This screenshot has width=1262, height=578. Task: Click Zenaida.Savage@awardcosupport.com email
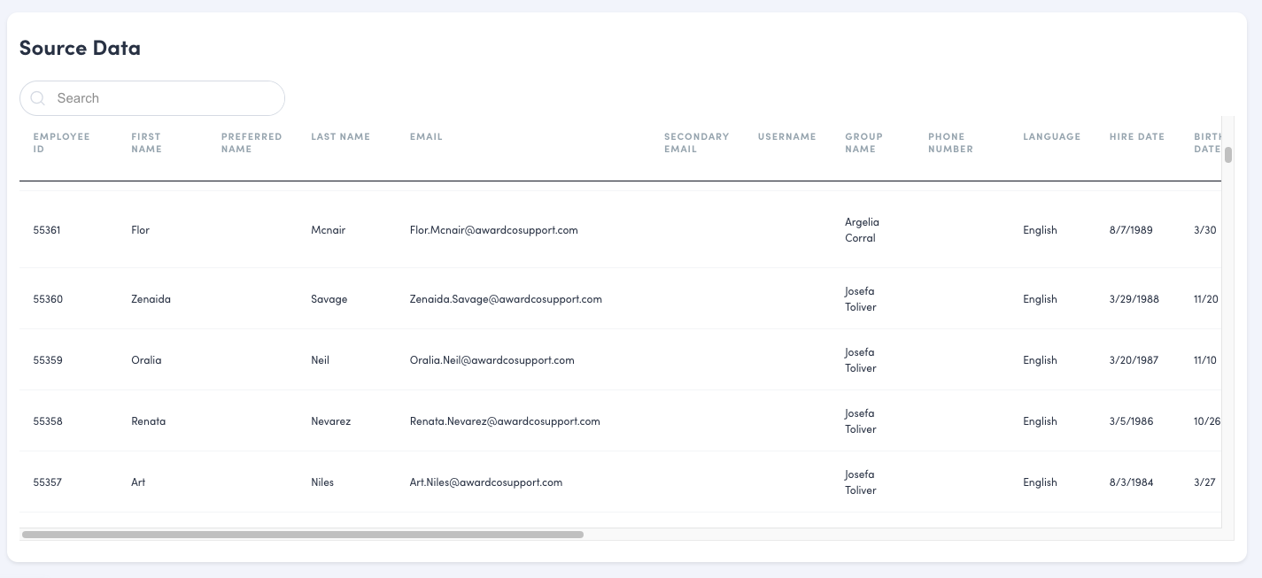[x=506, y=299]
